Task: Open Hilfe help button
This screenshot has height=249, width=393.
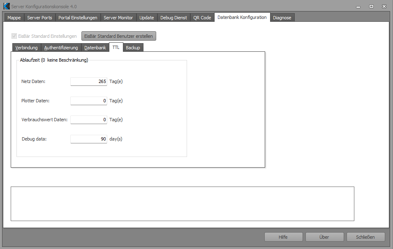Action: (x=284, y=237)
